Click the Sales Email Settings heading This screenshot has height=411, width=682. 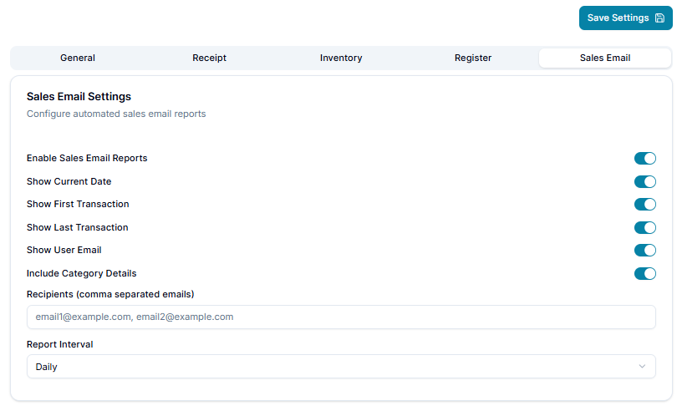[x=79, y=97]
